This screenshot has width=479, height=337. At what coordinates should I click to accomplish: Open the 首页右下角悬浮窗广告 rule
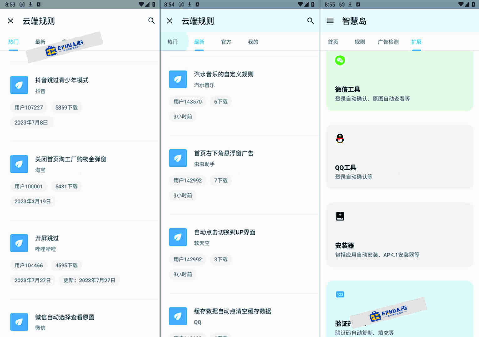click(224, 154)
